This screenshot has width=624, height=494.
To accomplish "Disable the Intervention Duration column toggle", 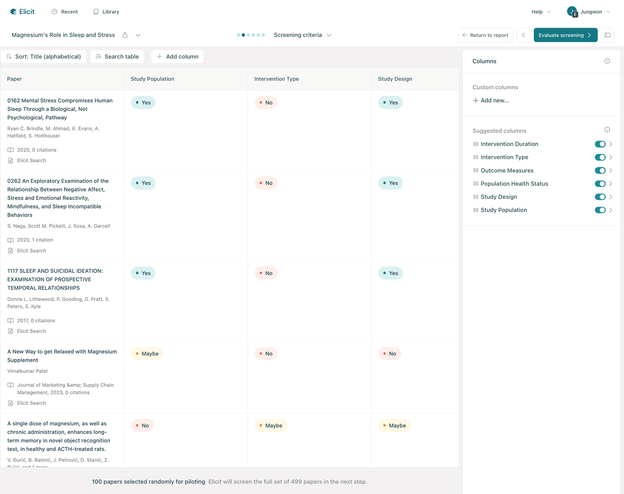I will pyautogui.click(x=600, y=144).
